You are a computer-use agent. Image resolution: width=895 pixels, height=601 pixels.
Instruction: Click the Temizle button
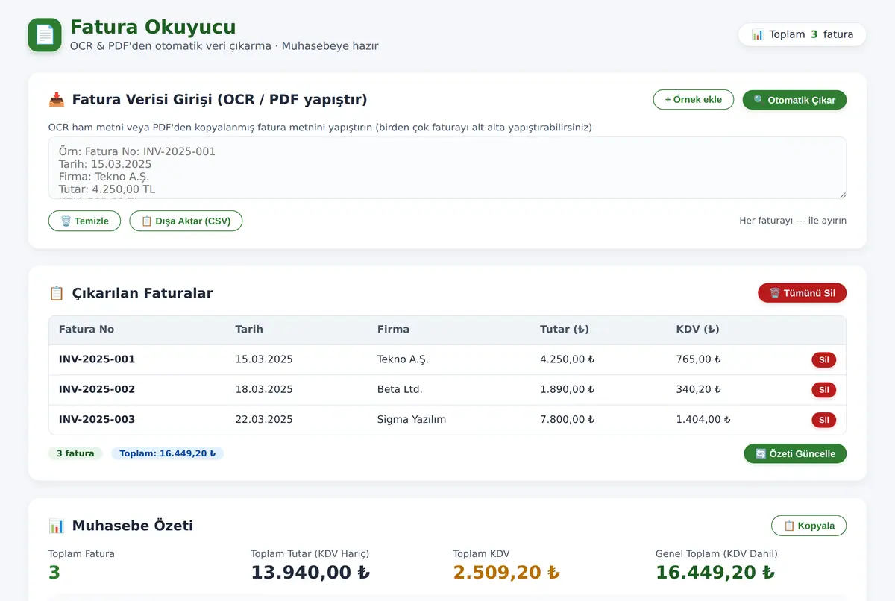point(84,221)
